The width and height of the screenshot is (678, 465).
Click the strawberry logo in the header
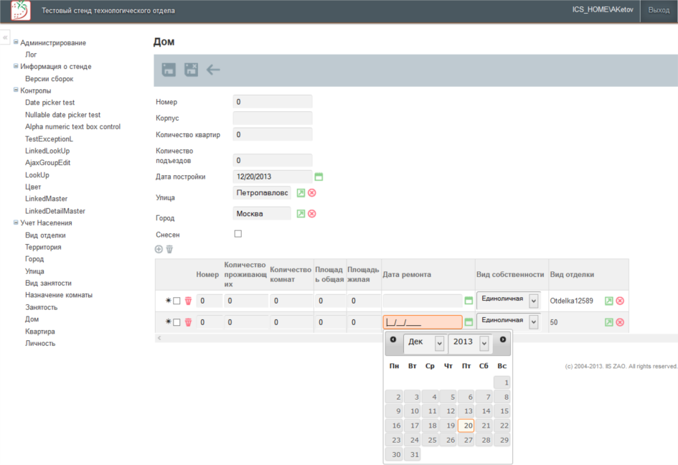(21, 10)
